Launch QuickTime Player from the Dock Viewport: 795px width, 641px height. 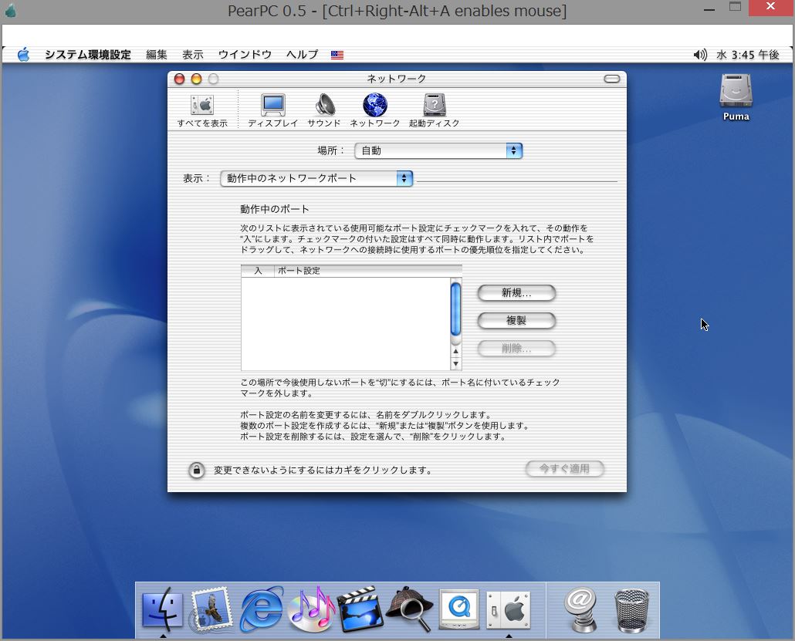coord(459,609)
